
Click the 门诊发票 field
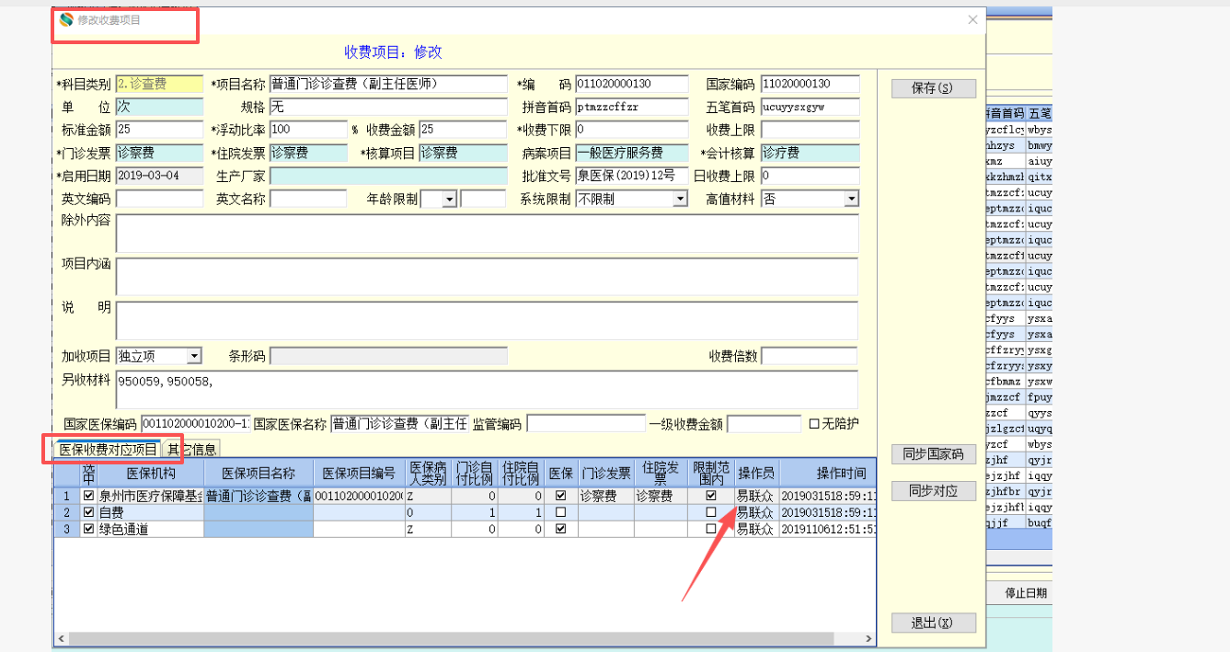pos(159,153)
